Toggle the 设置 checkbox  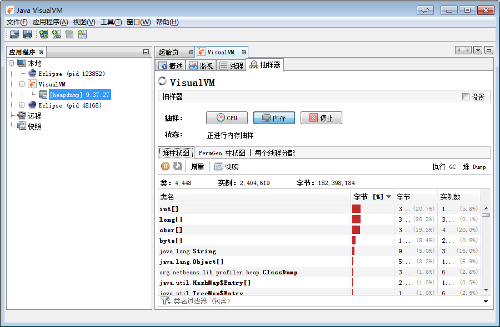(466, 96)
